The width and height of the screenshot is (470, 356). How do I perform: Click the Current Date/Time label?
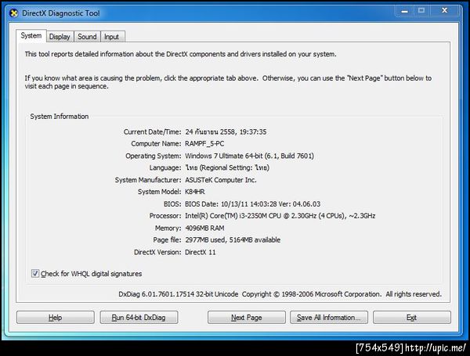tap(152, 132)
